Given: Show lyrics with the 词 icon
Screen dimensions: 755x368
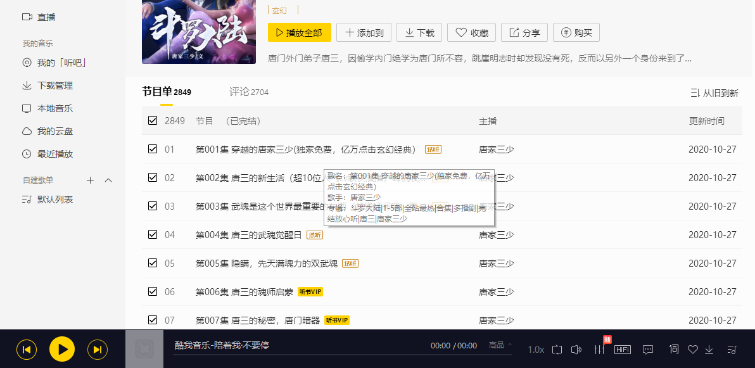Looking at the screenshot, I should point(674,349).
